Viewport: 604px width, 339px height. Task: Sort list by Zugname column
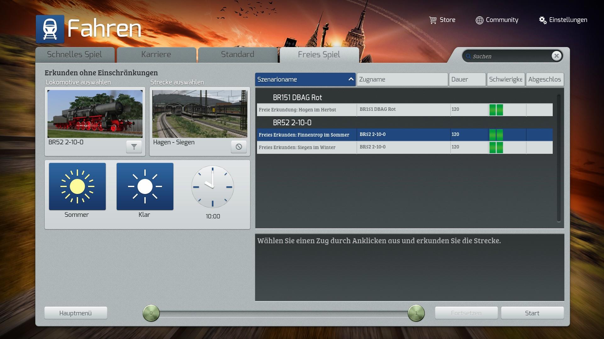402,79
